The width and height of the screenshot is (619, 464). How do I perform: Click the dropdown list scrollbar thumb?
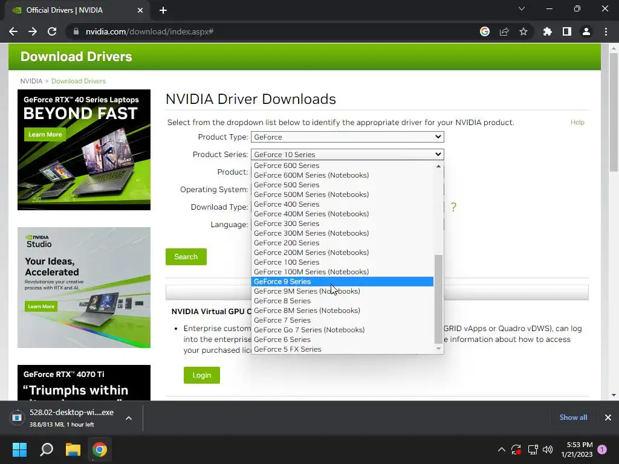click(x=438, y=299)
